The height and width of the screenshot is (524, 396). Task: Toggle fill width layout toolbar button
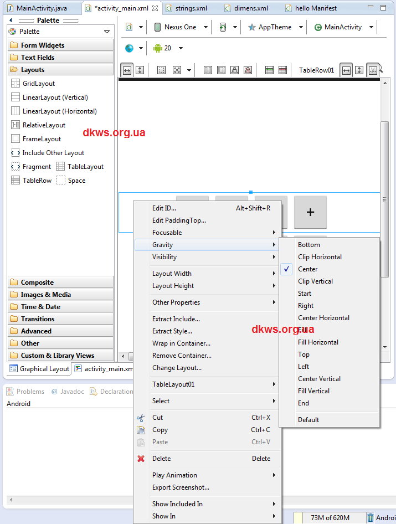coord(127,70)
